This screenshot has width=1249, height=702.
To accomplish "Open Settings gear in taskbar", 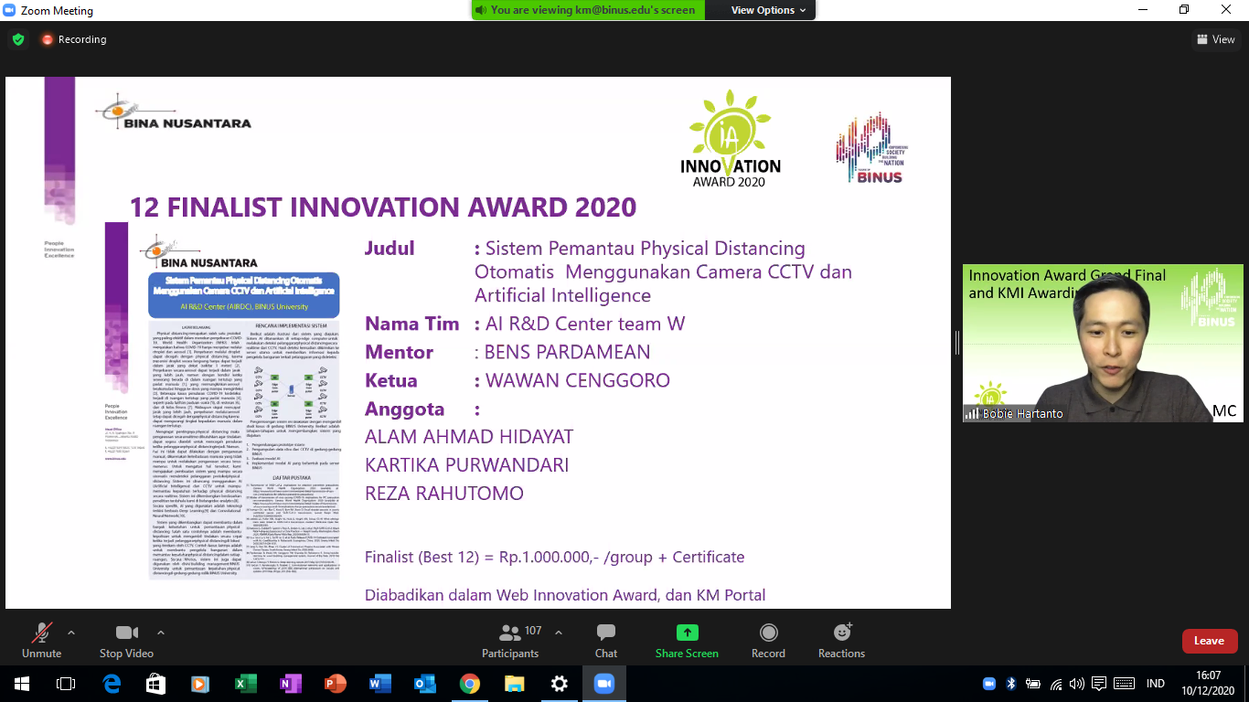I will pos(560,684).
